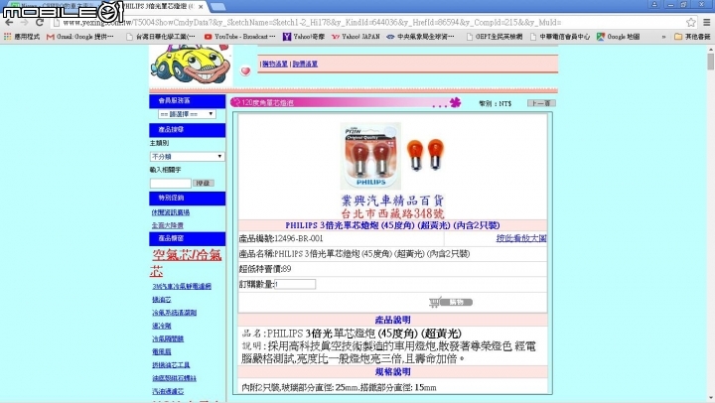Click the 120度角單芯燈泡 category banner
715x403 pixels.
(x=346, y=102)
